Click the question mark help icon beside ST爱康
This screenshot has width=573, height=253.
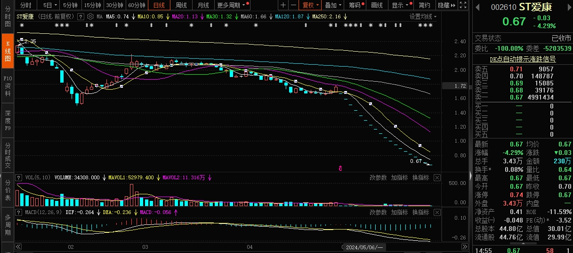(81, 16)
